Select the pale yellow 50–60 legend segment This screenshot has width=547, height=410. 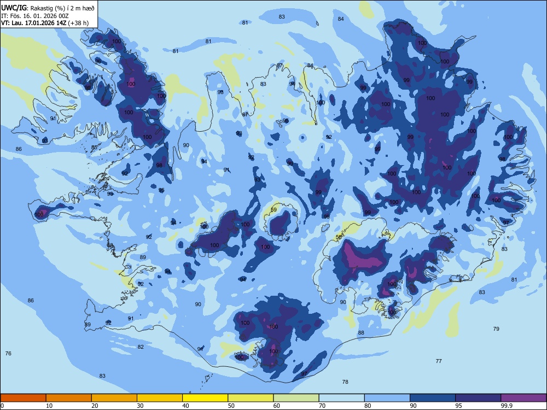251,398
